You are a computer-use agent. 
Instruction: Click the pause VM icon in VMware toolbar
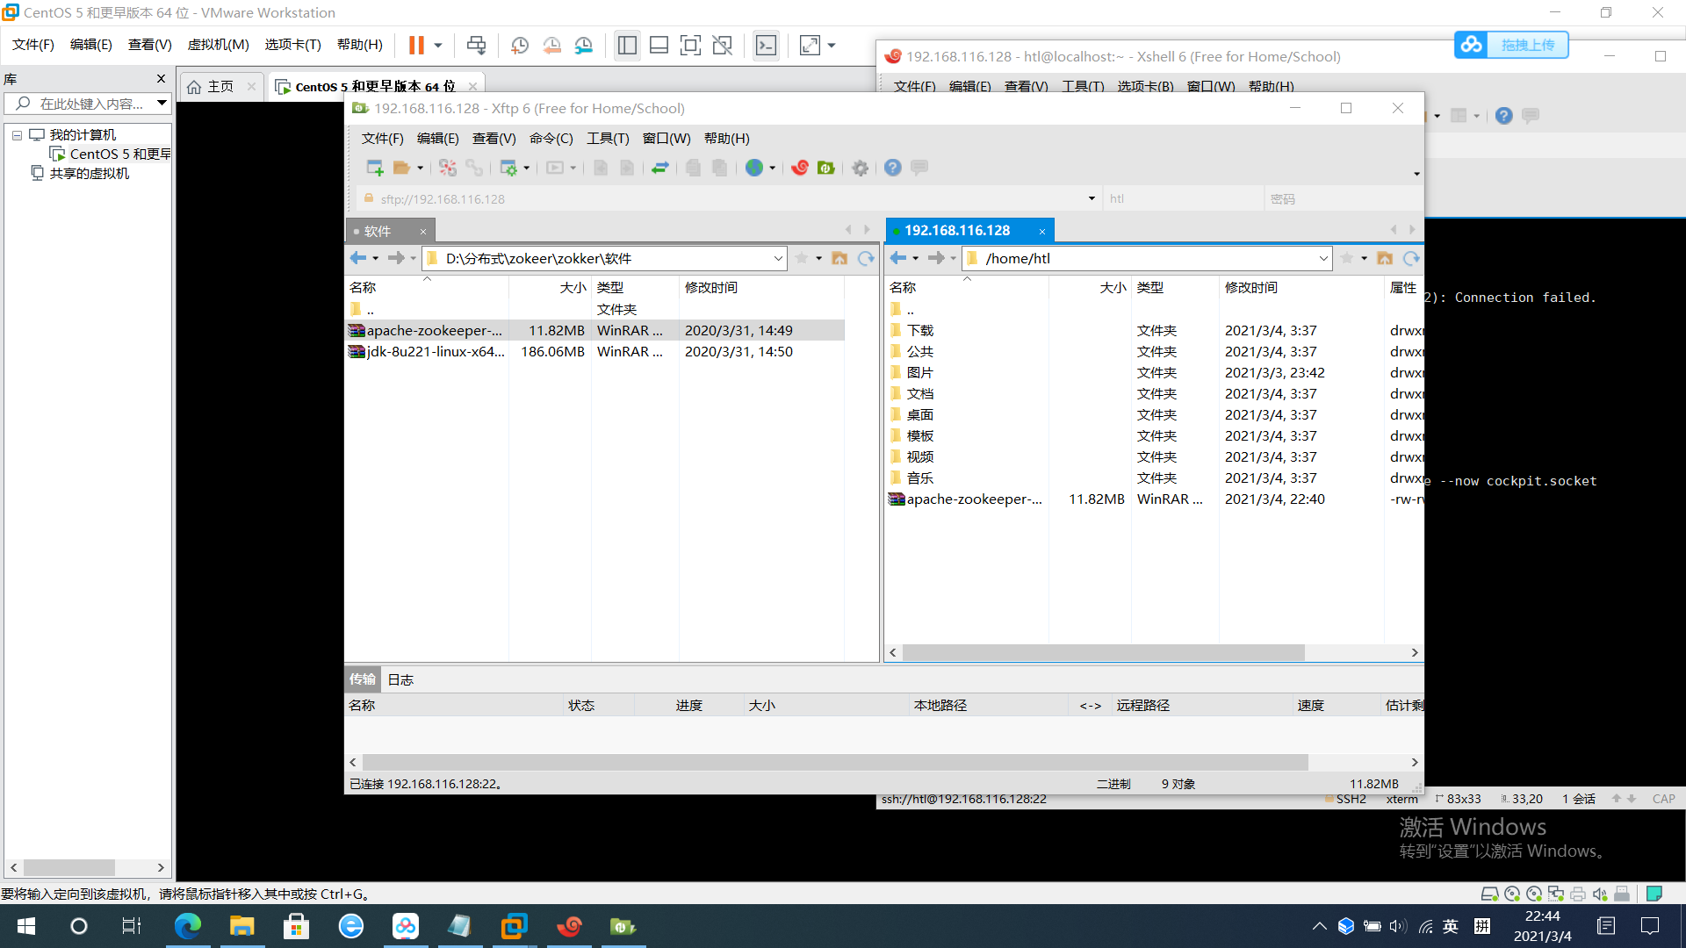pyautogui.click(x=416, y=45)
